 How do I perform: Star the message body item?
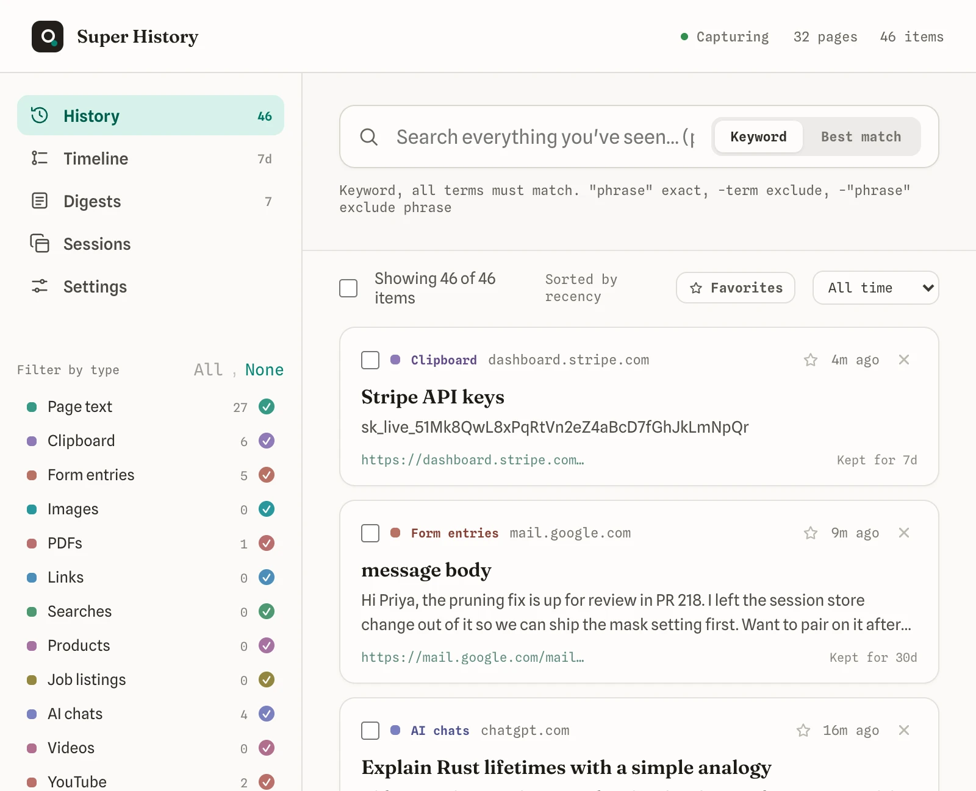coord(811,533)
